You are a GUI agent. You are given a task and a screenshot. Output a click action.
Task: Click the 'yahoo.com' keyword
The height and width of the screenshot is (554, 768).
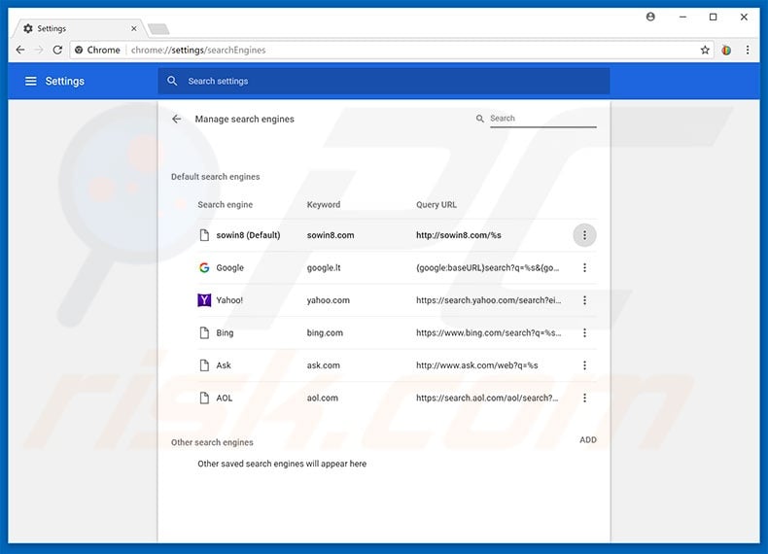pyautogui.click(x=329, y=300)
